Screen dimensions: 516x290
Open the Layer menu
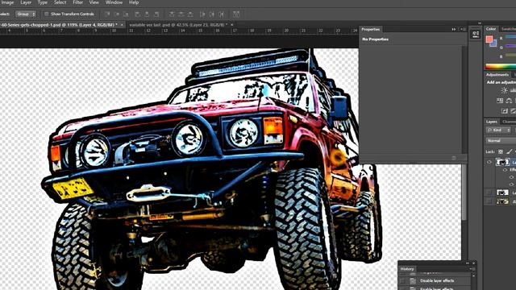coord(26,2)
